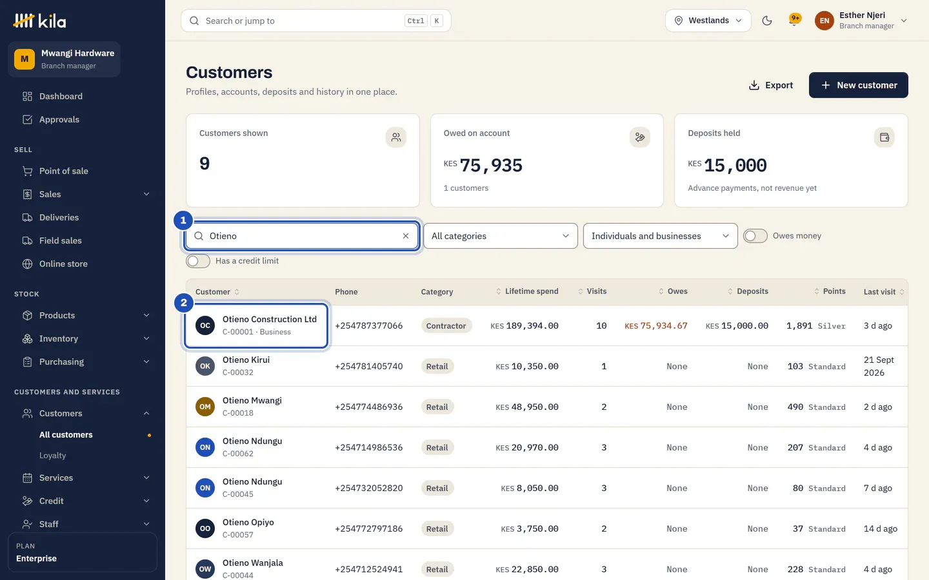929x580 pixels.
Task: Click the New customer button
Action: pyautogui.click(x=859, y=85)
